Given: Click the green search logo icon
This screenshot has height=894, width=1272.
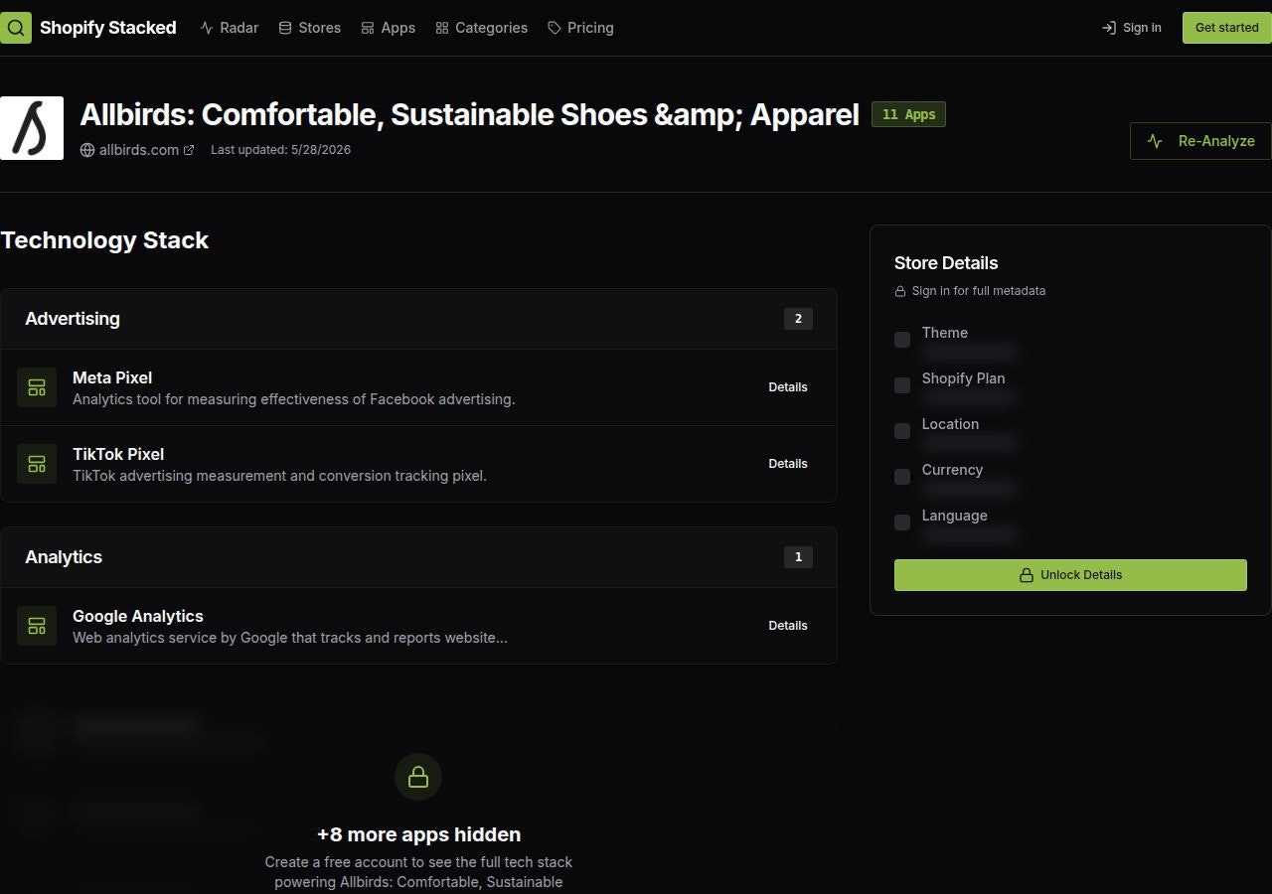Looking at the screenshot, I should (15, 28).
